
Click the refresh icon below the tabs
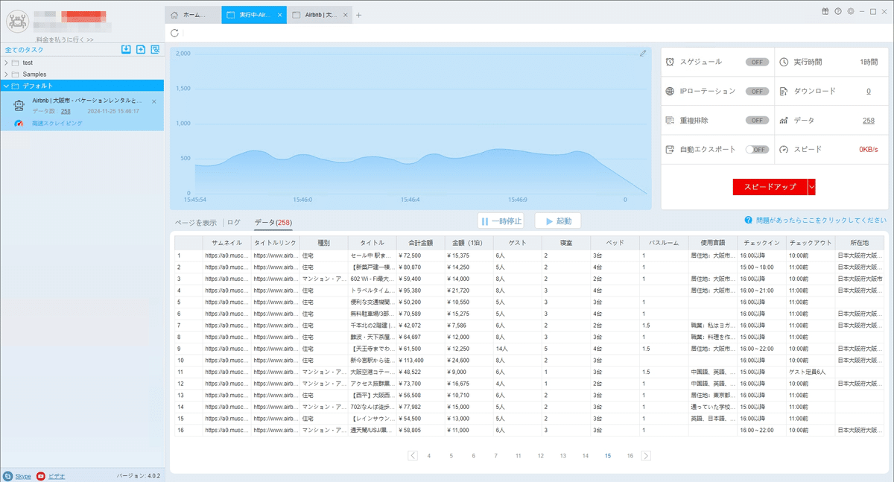174,33
